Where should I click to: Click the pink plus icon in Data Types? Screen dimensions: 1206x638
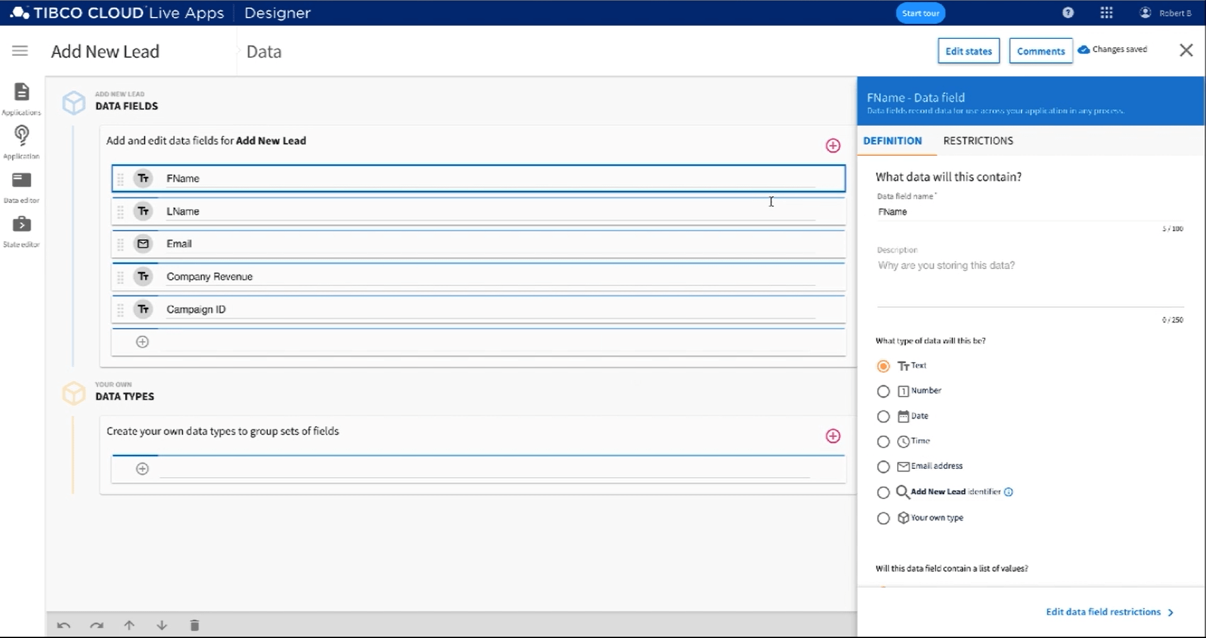[833, 436]
